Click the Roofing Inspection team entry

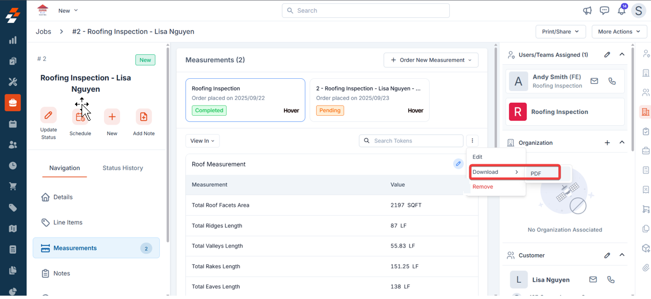click(565, 112)
